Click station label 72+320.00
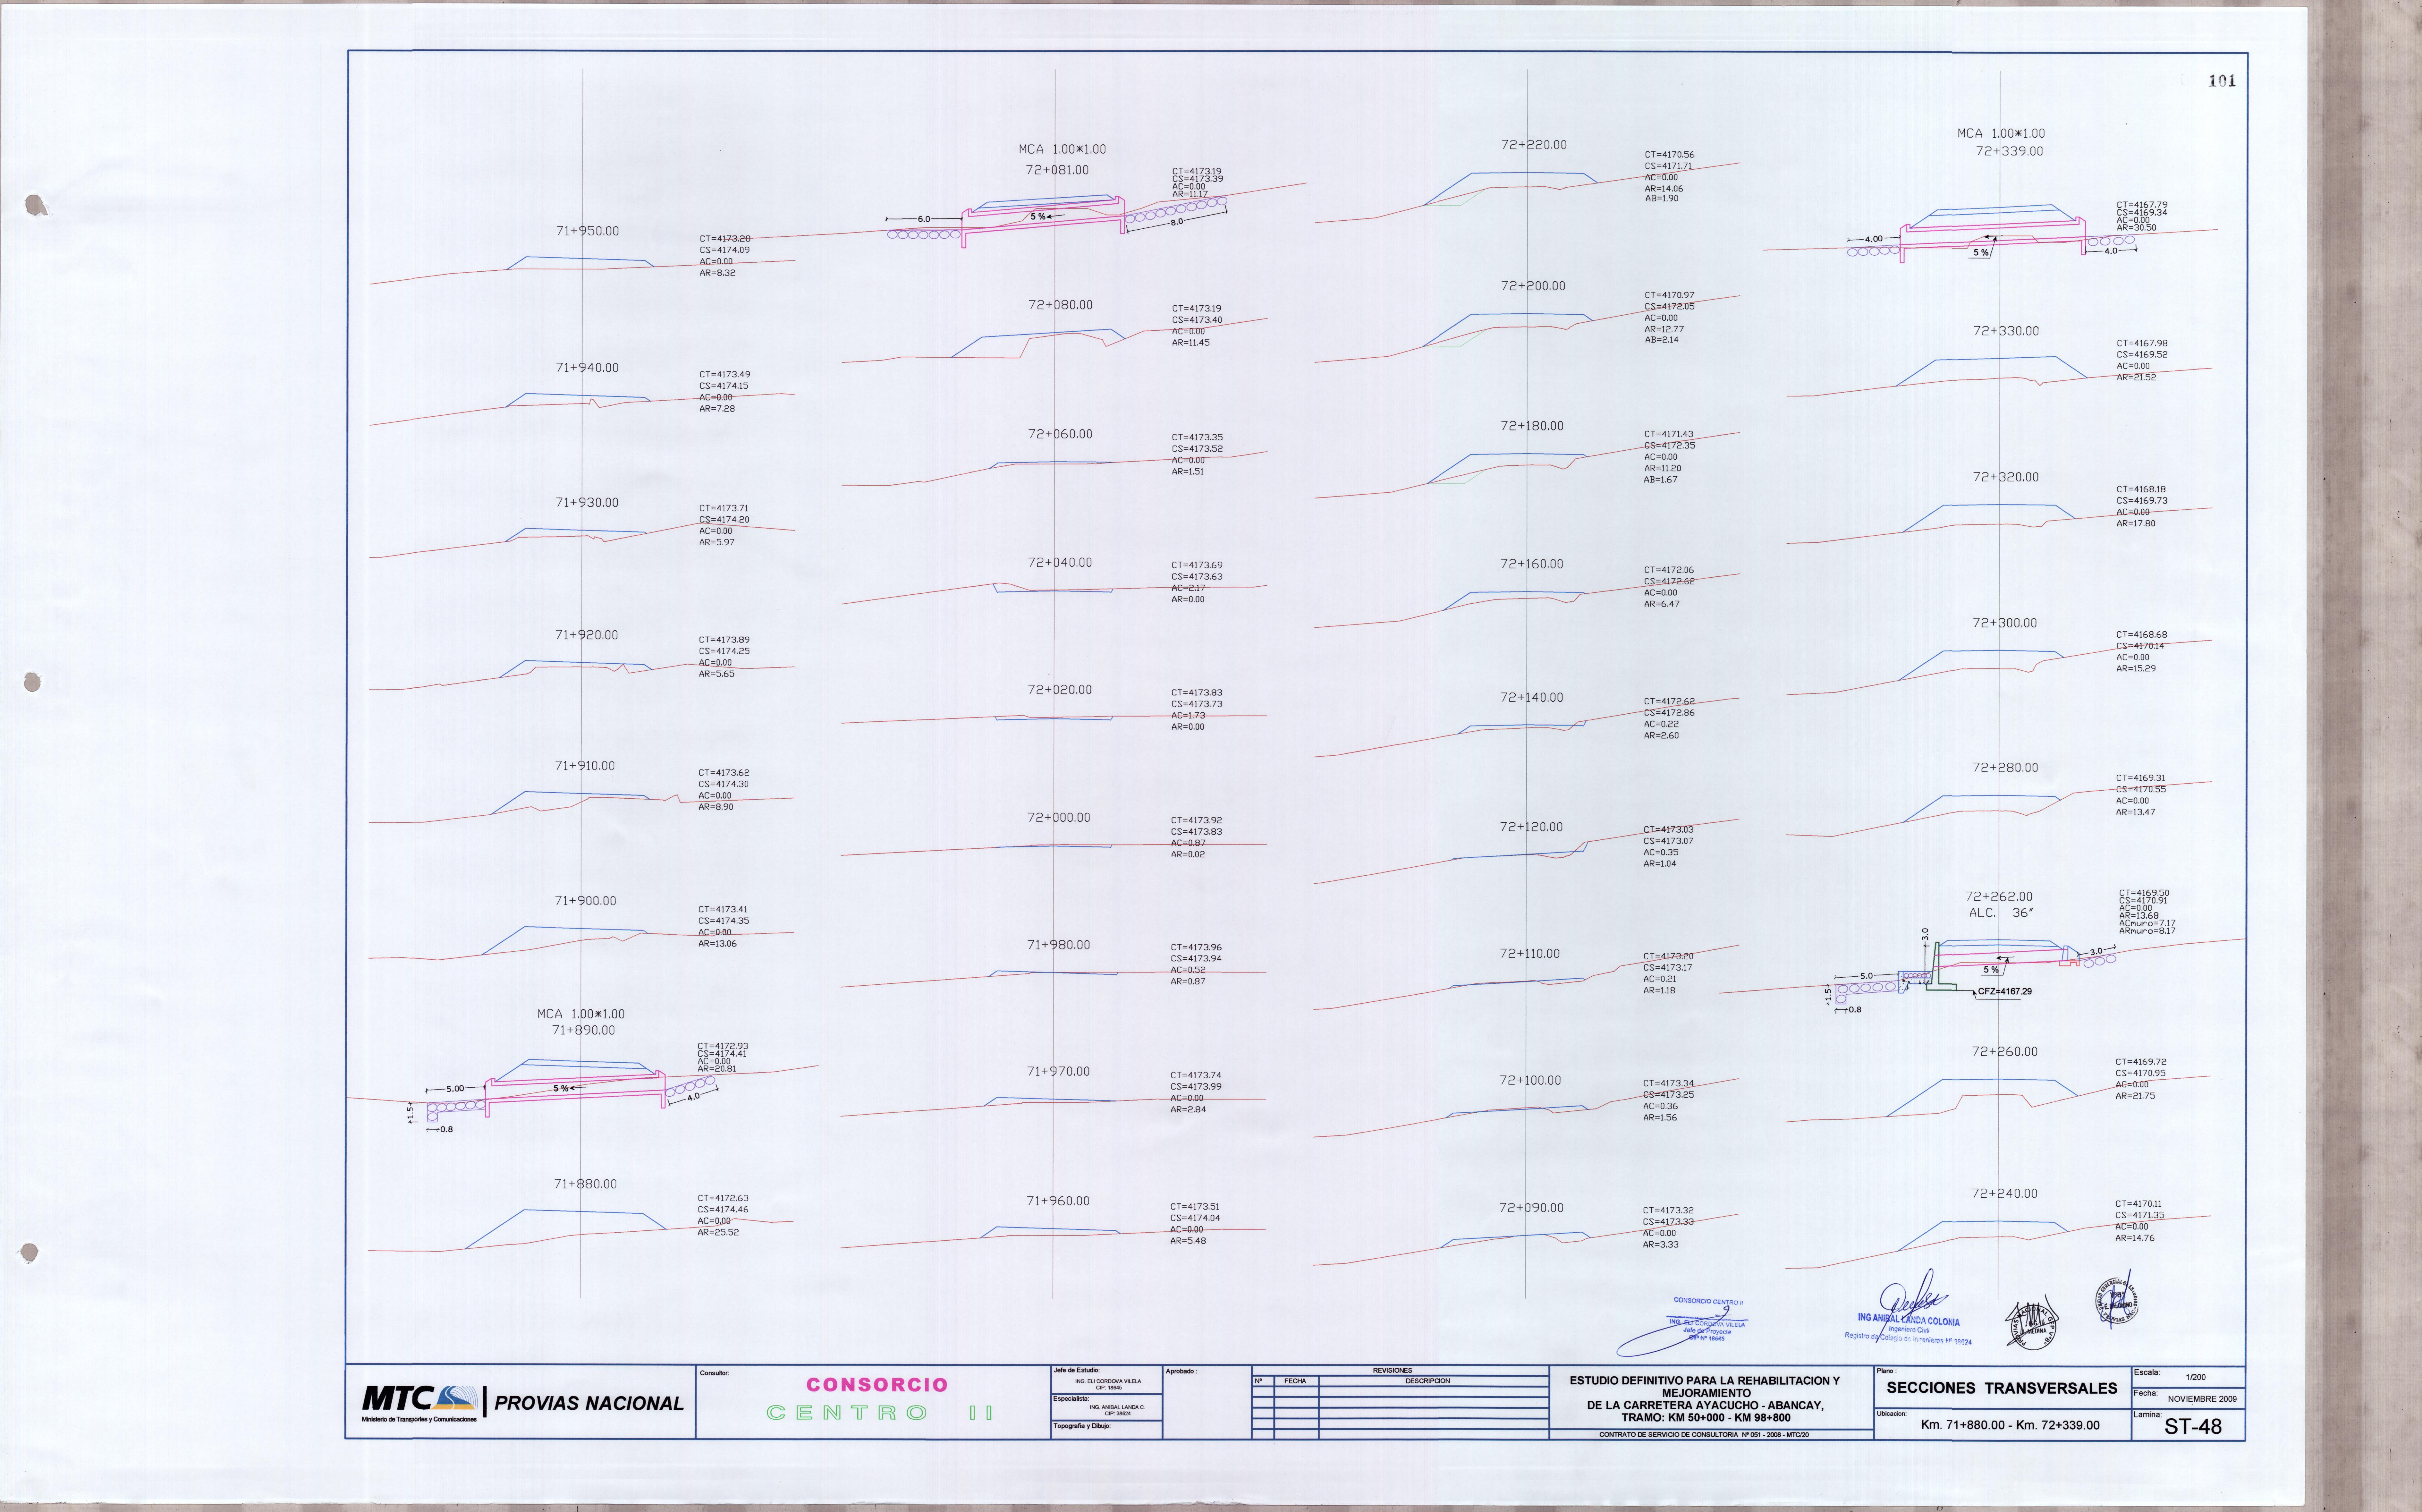The width and height of the screenshot is (2422, 1512). coord(2006,477)
